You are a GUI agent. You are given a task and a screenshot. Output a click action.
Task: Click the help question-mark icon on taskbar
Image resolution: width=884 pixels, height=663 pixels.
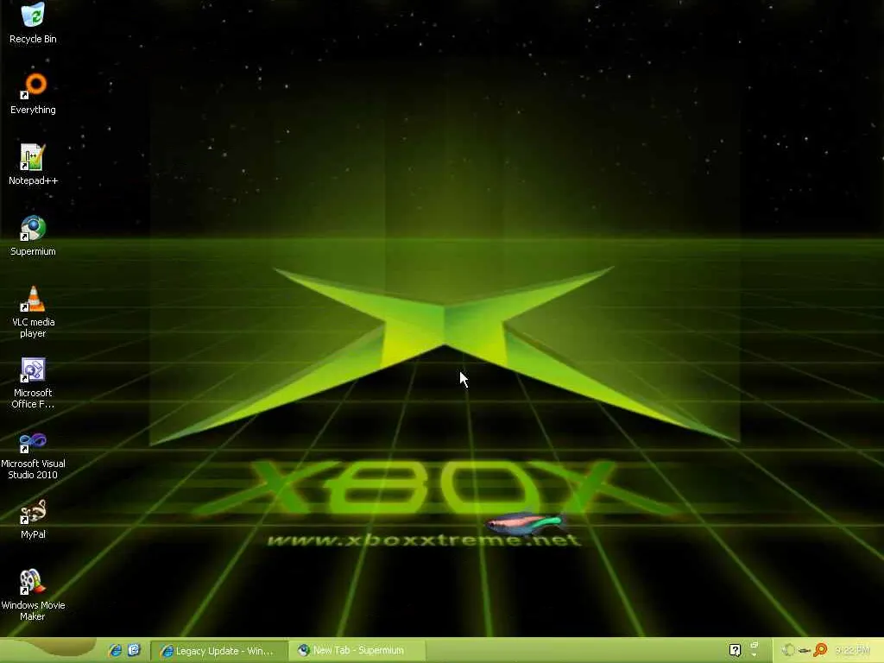point(736,651)
